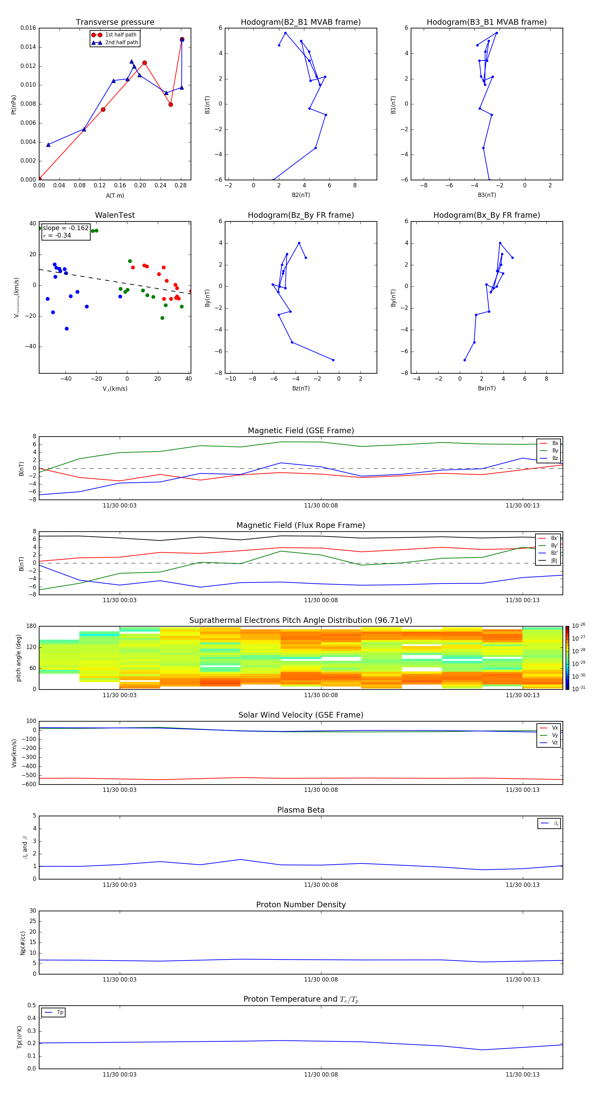Viewport: 602px width, 1104px height.
Task: Click the "WalenTest" plot title
Action: (115, 215)
